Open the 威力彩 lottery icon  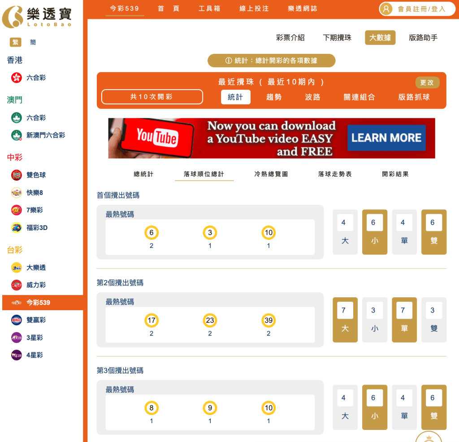tap(17, 285)
